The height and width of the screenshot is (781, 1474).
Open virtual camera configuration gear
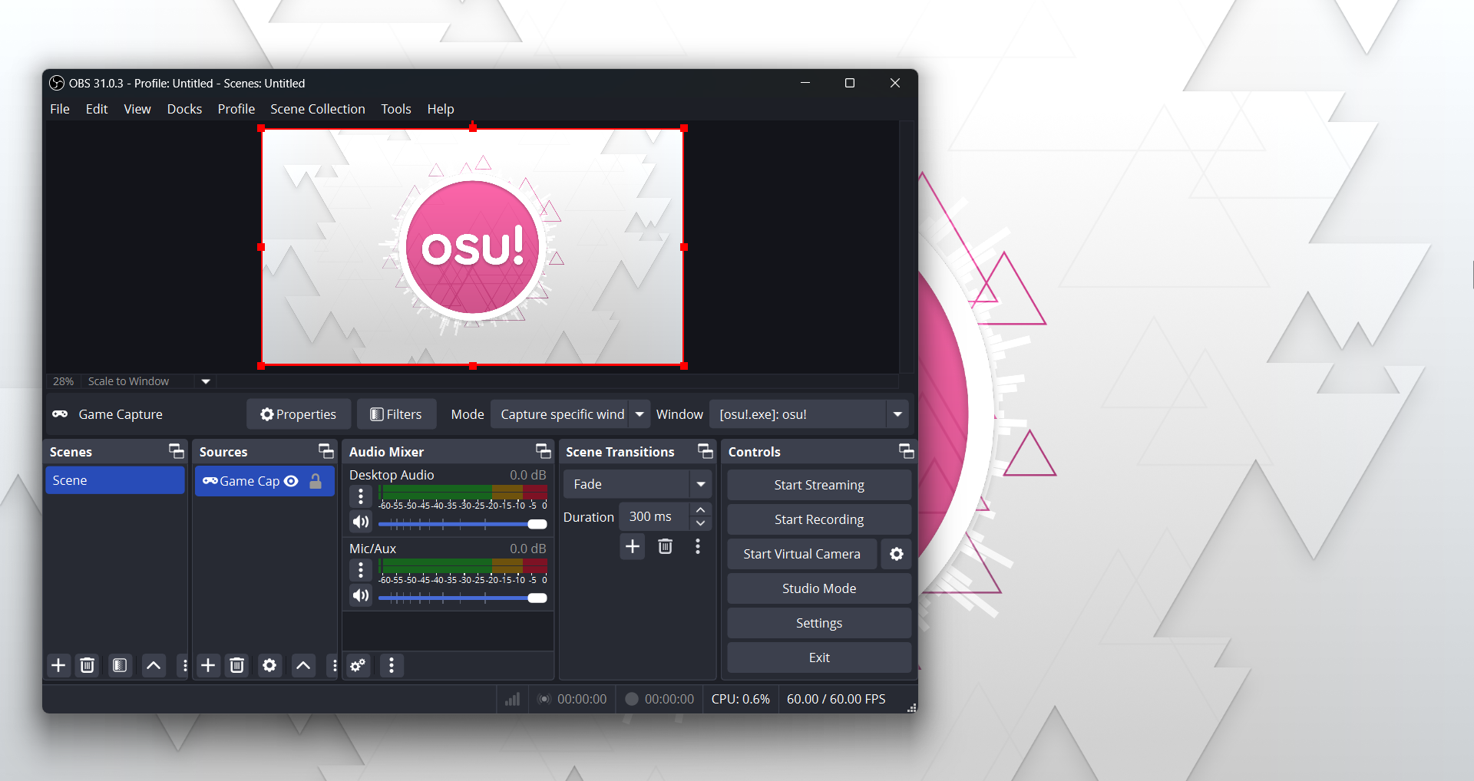pyautogui.click(x=896, y=554)
